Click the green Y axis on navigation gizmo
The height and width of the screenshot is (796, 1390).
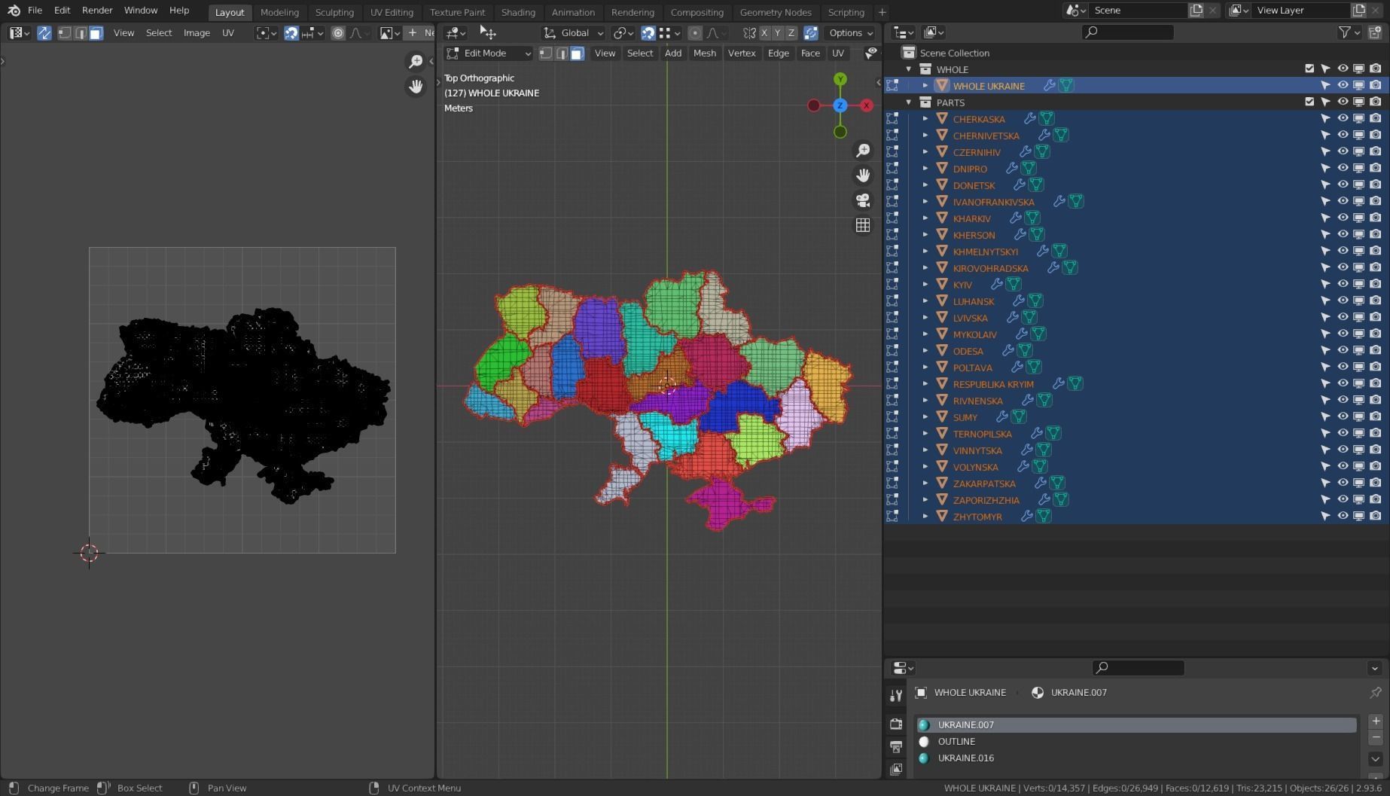point(840,79)
